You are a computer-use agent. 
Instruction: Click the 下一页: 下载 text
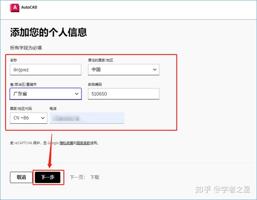click(84, 177)
